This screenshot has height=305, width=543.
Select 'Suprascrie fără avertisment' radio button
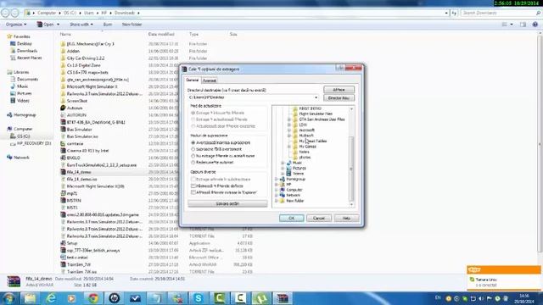[193, 149]
